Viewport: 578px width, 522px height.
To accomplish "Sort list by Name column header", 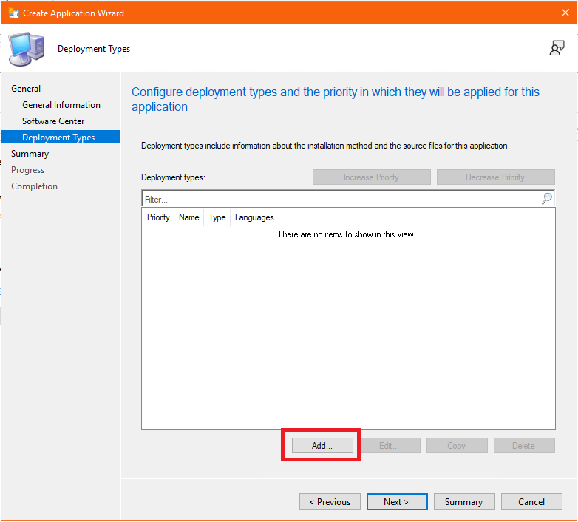I will coord(189,217).
